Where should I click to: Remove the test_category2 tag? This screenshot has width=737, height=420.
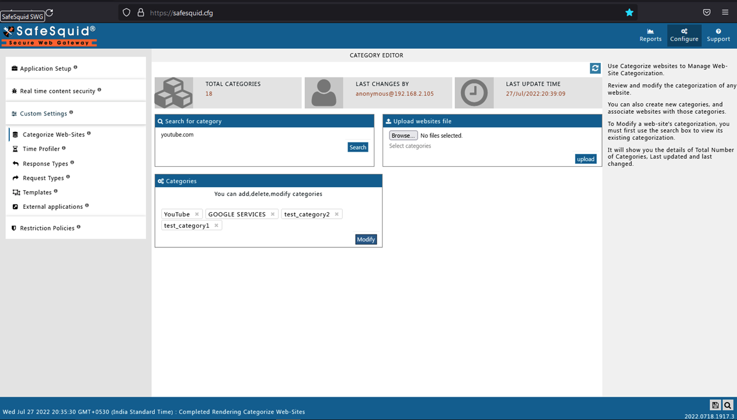pyautogui.click(x=337, y=214)
